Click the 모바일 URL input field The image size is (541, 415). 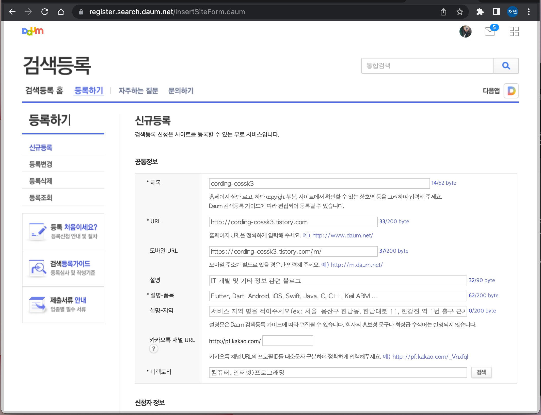point(293,251)
